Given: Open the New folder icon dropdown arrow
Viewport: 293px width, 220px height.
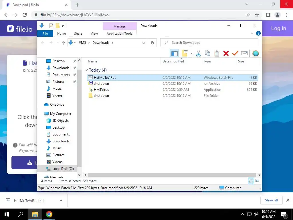Looking at the screenshot, I should click(x=192, y=53).
